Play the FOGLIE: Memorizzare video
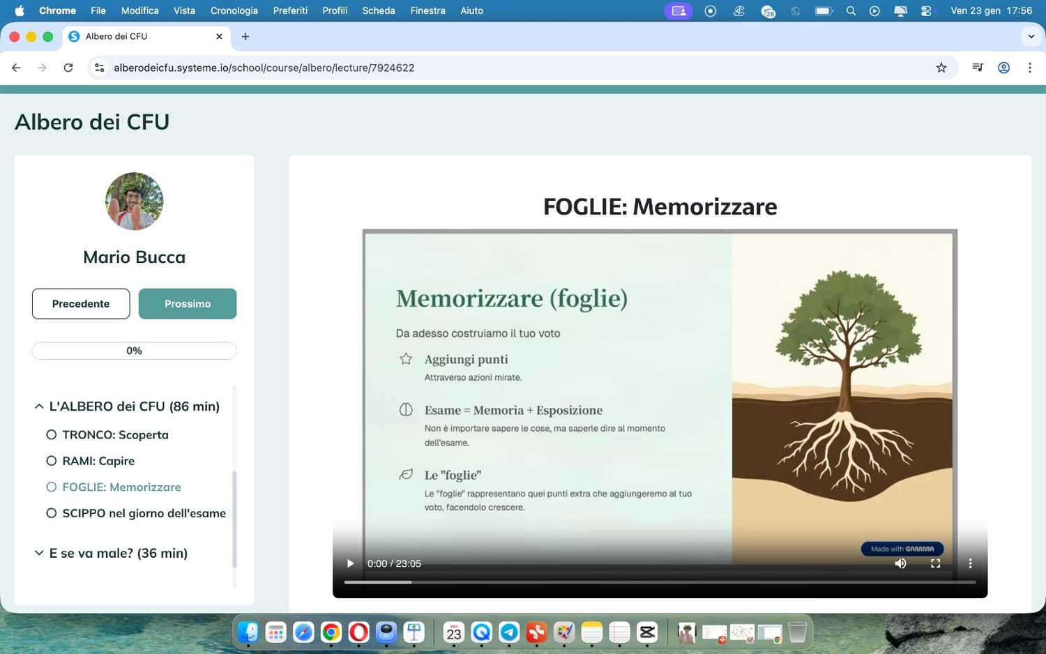 pos(351,563)
